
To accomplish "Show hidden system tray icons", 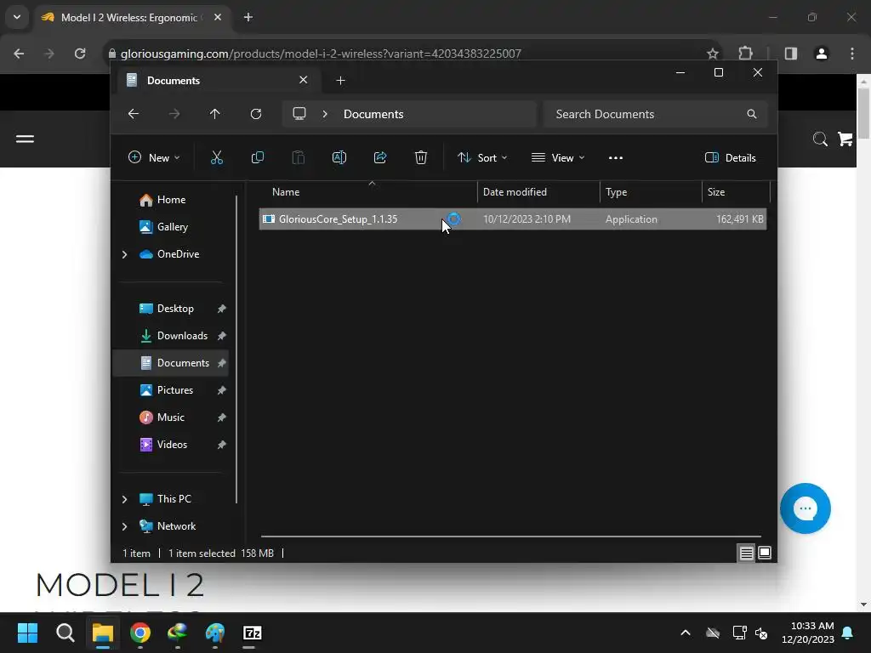I will (686, 633).
